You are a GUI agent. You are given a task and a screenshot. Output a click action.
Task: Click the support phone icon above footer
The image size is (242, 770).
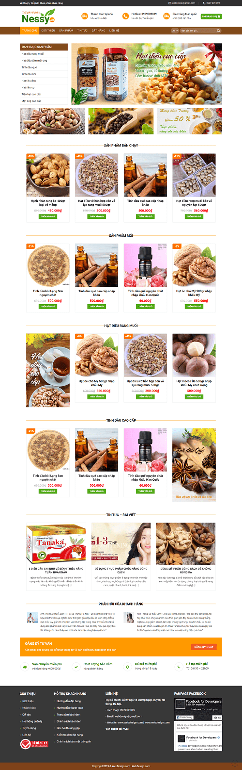tap(179, 667)
